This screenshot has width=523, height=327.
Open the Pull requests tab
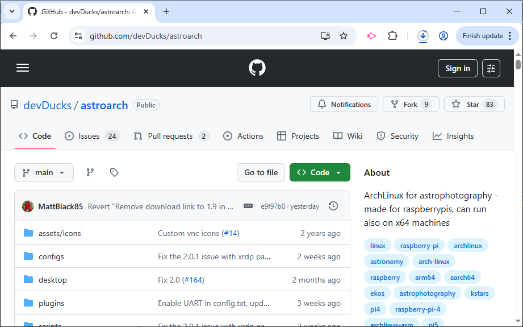coord(171,136)
